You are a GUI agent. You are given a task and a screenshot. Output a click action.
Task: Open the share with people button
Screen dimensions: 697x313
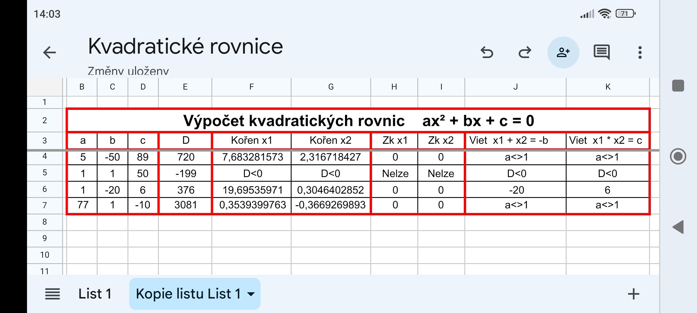tap(563, 53)
